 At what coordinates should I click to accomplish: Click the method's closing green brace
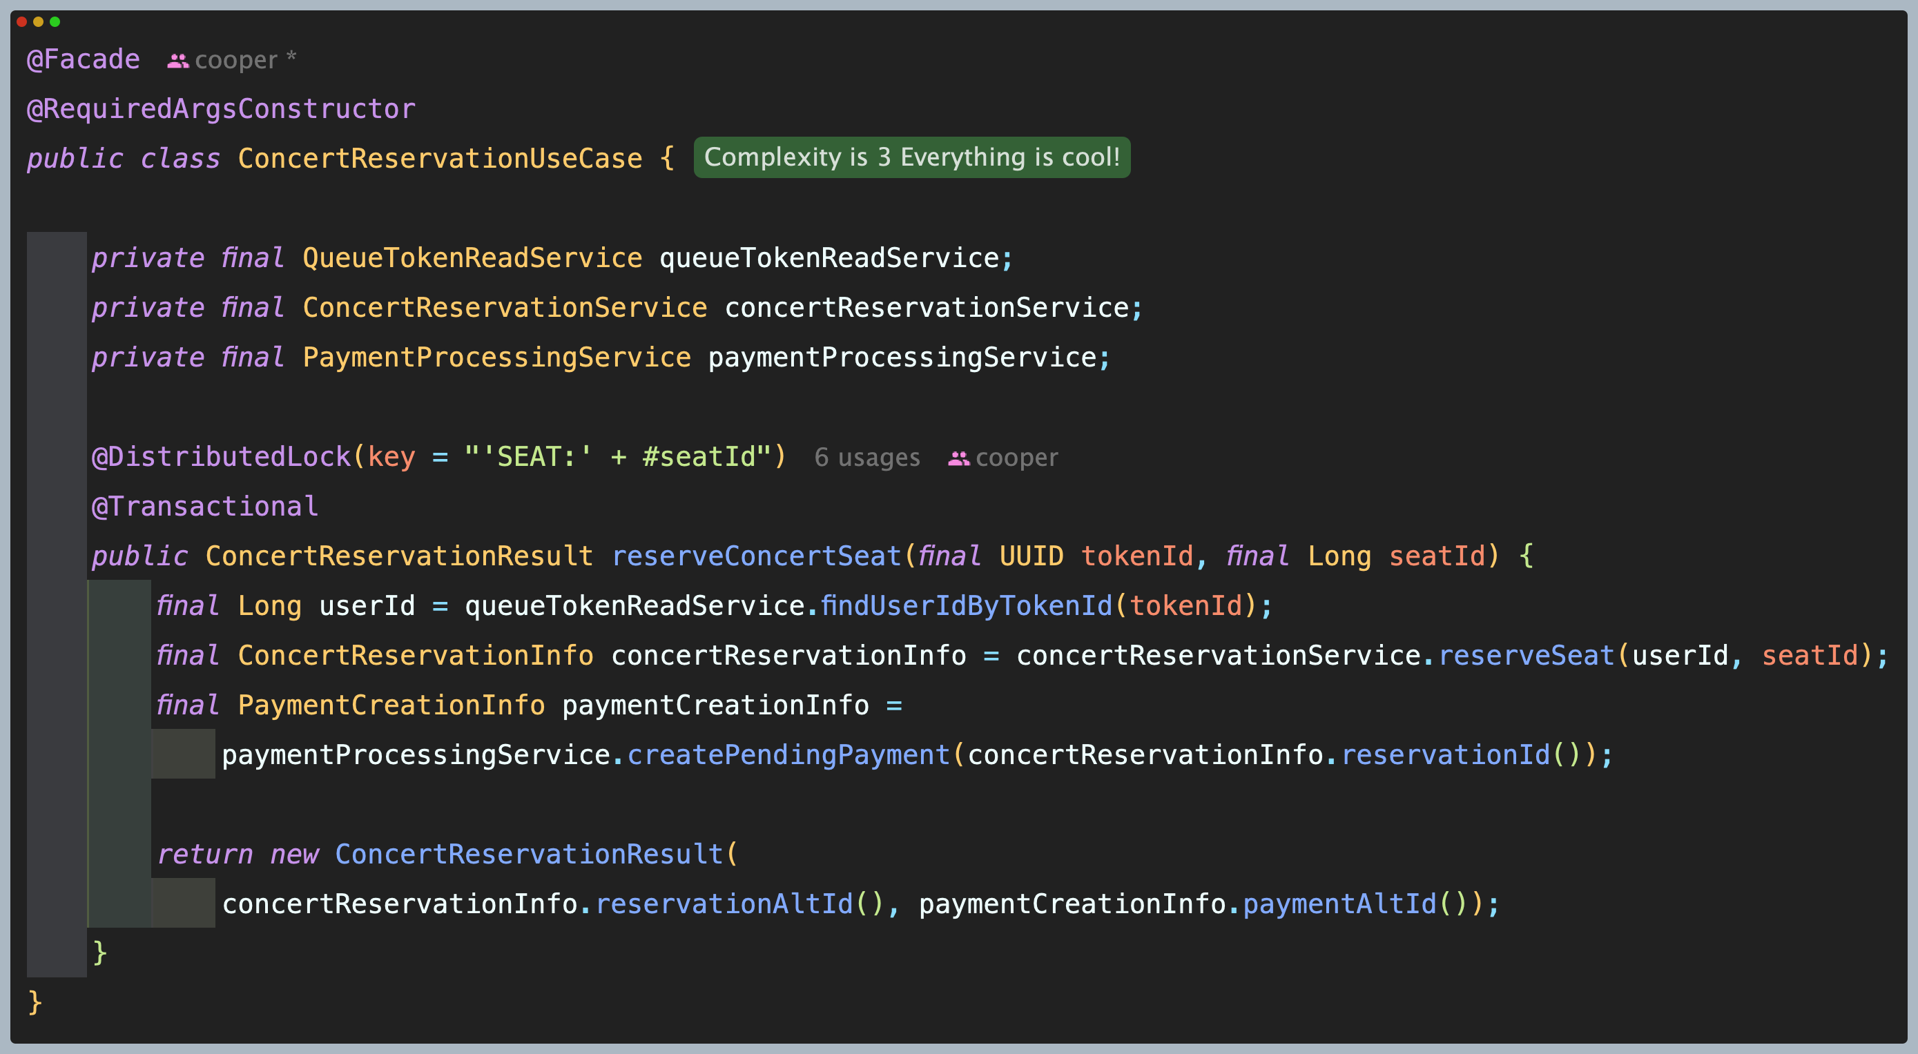[x=100, y=953]
